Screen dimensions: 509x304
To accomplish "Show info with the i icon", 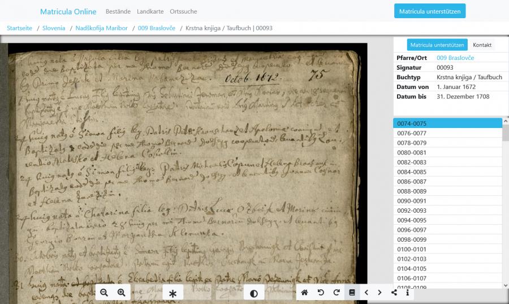I will [x=407, y=293].
